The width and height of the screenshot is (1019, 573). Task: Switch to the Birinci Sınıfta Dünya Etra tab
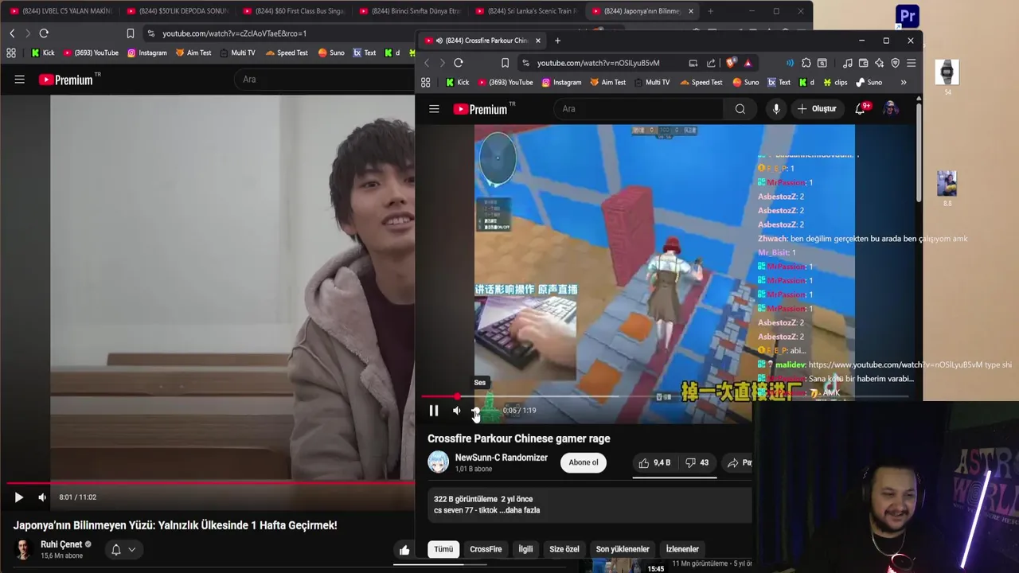coord(409,11)
